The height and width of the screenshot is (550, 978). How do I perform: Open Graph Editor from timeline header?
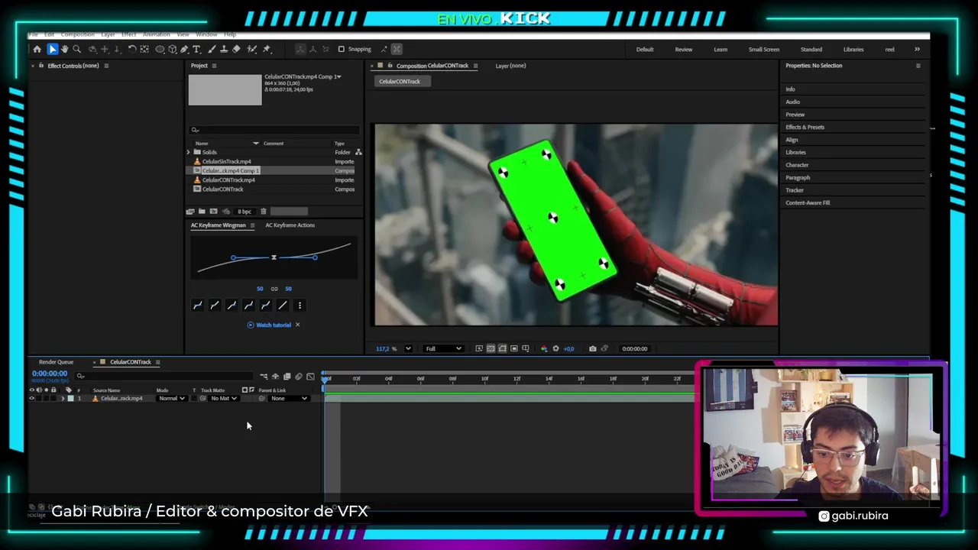(310, 377)
